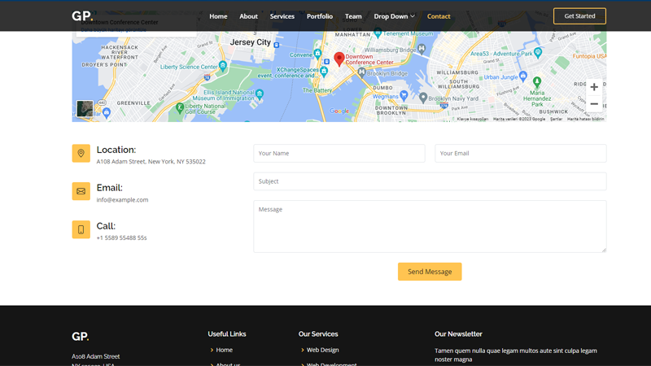The width and height of the screenshot is (651, 366).
Task: Click the Our Services footer heading
Action: [x=318, y=334]
